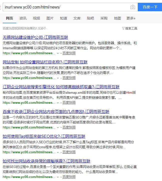Click green URL under 无锡网站建设维护公司 result
The height and width of the screenshot is (181, 162).
point(29,53)
